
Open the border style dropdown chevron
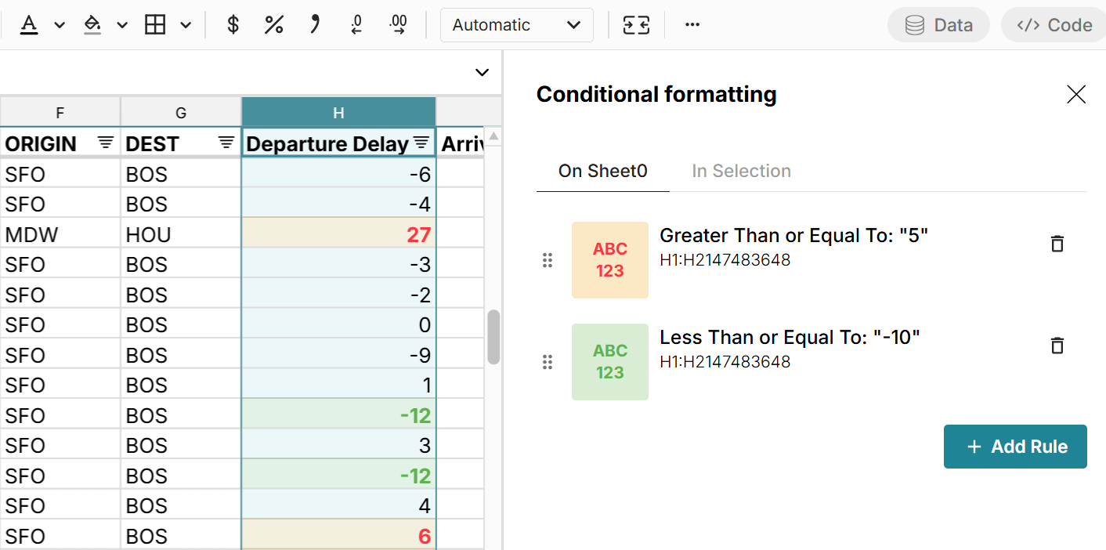186,24
